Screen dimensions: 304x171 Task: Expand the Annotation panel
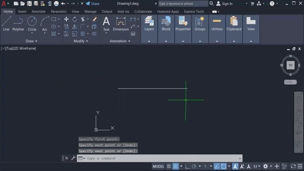120,41
